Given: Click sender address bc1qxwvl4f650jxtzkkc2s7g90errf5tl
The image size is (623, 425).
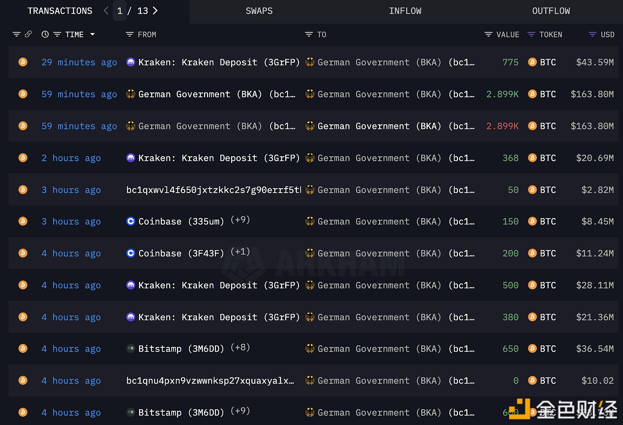Looking at the screenshot, I should (x=214, y=190).
